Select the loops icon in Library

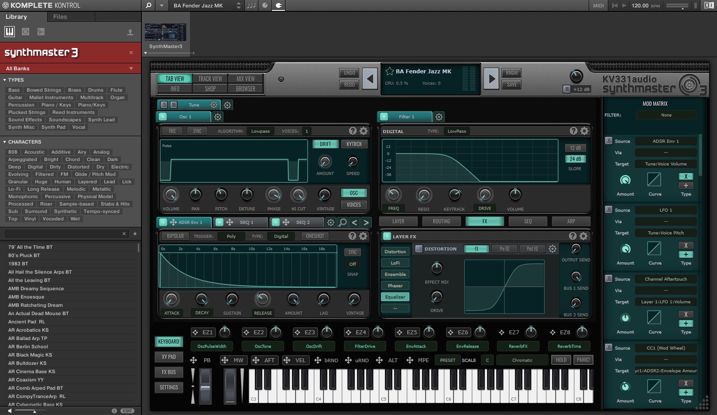(25, 31)
